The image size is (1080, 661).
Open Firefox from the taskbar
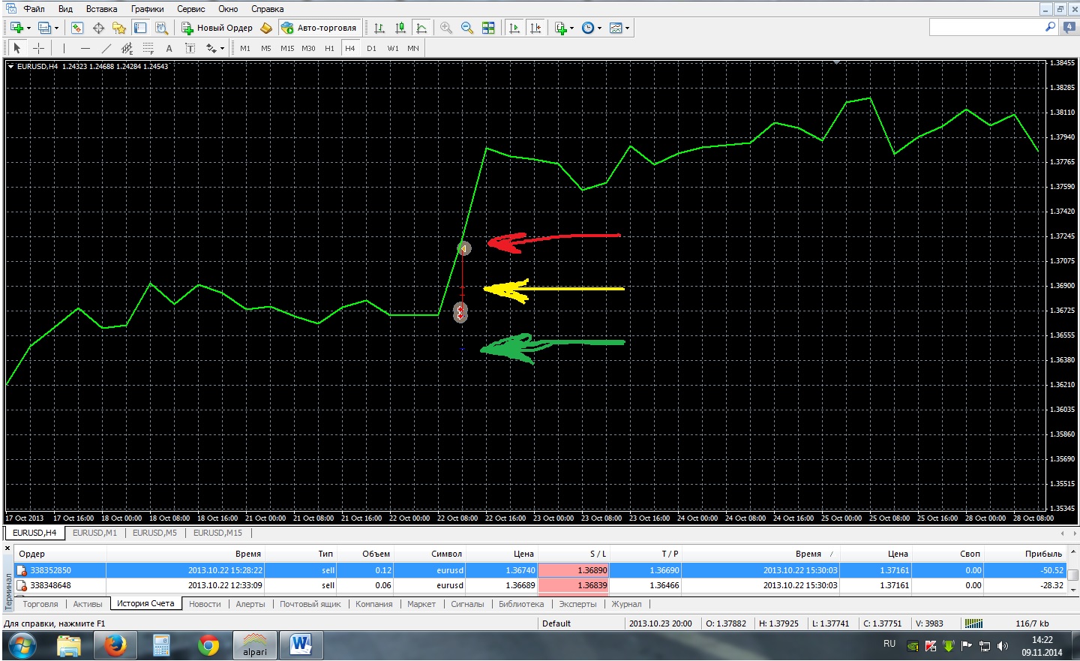[x=115, y=645]
